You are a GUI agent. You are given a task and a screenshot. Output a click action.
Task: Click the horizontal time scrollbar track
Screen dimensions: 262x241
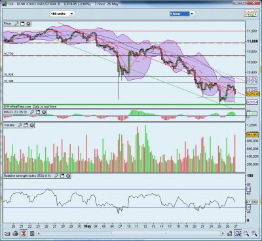coord(130,233)
